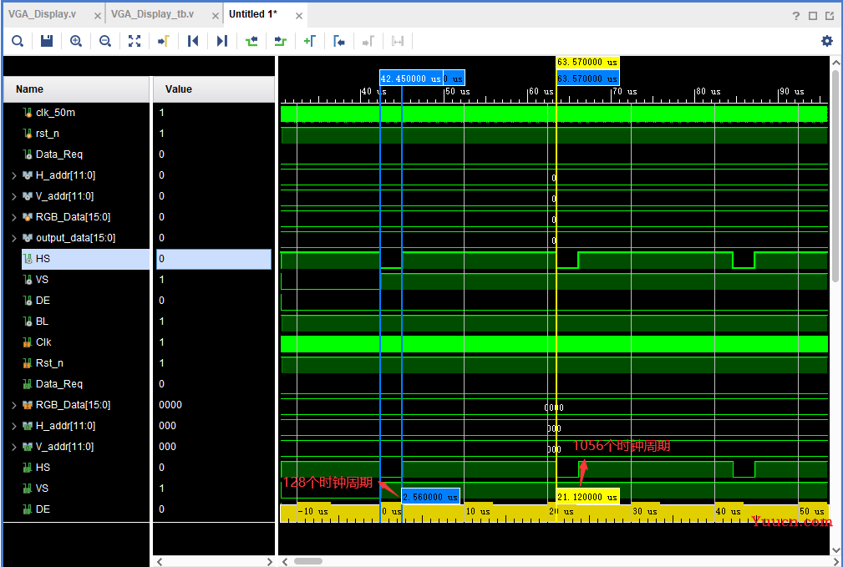Expand the output_data[15:0] bus

(x=14, y=238)
